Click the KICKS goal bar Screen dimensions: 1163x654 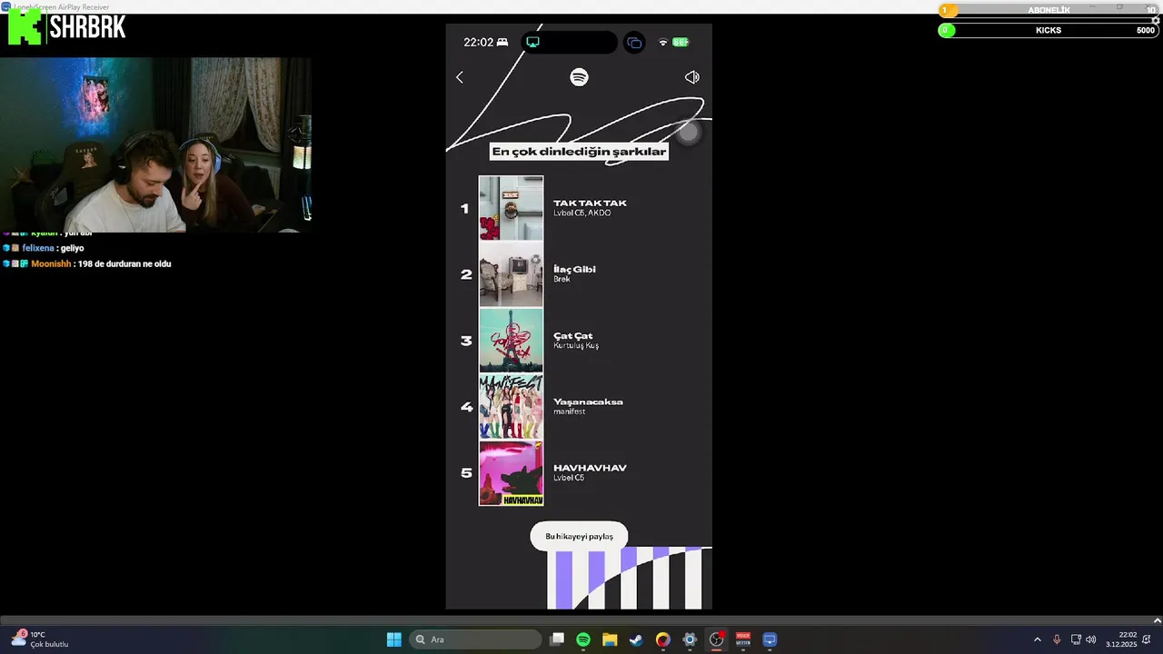point(1048,30)
